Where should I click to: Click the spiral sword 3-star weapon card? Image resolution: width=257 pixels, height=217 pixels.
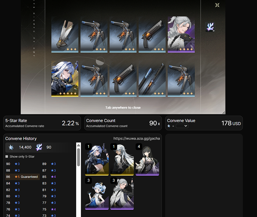(x=152, y=79)
